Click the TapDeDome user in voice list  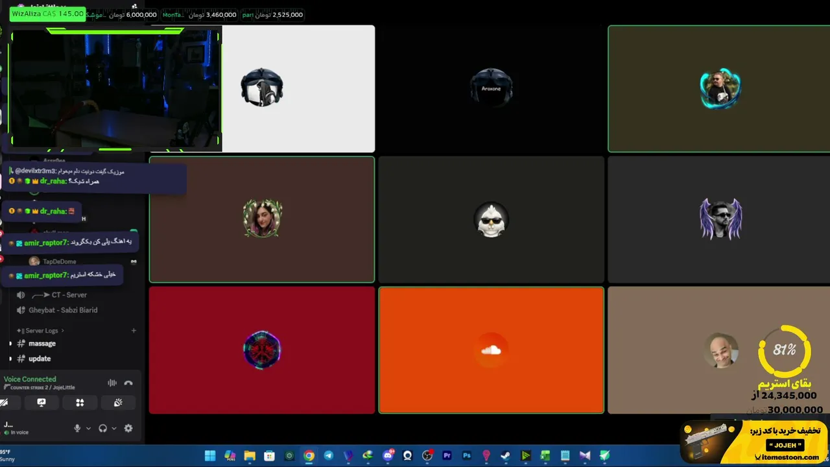[x=60, y=262]
